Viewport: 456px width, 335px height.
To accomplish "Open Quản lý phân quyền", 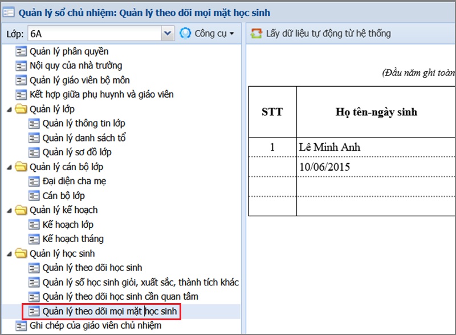I will 69,51.
